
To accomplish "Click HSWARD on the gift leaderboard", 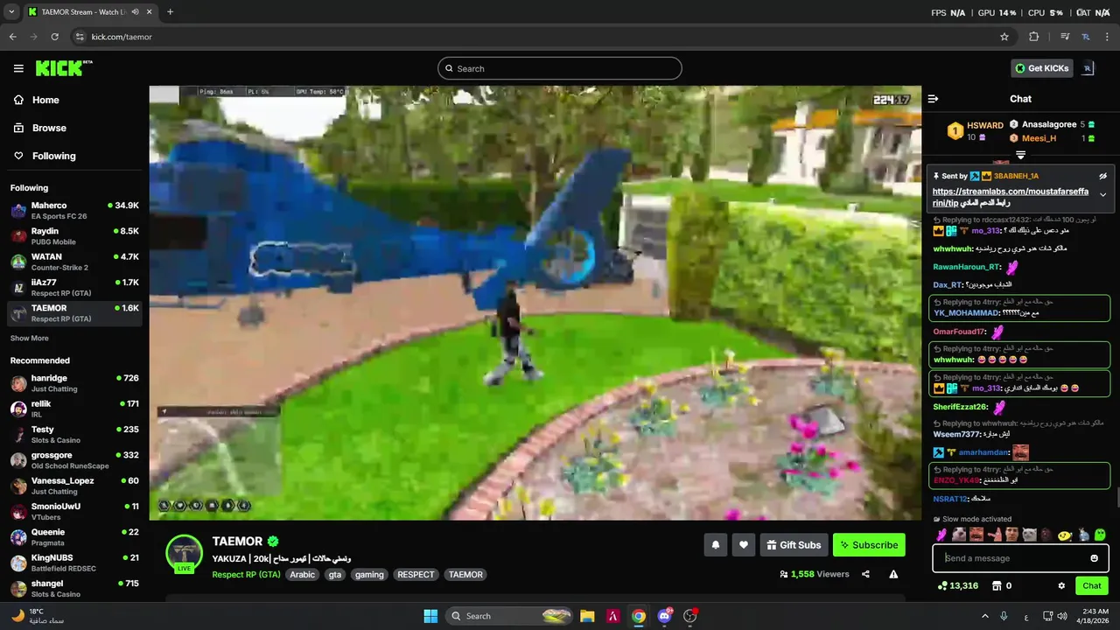I will click(x=985, y=125).
